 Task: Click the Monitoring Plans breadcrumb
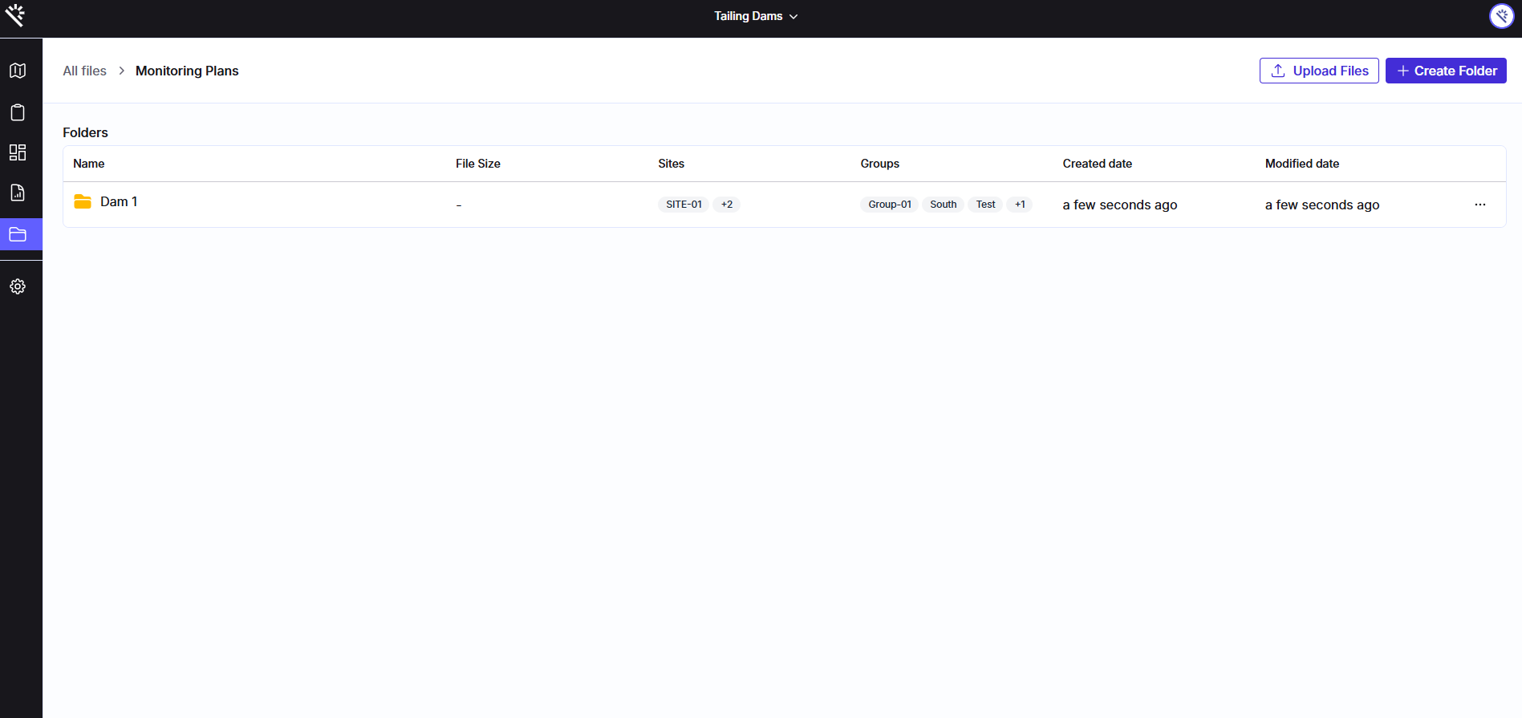pyautogui.click(x=187, y=71)
